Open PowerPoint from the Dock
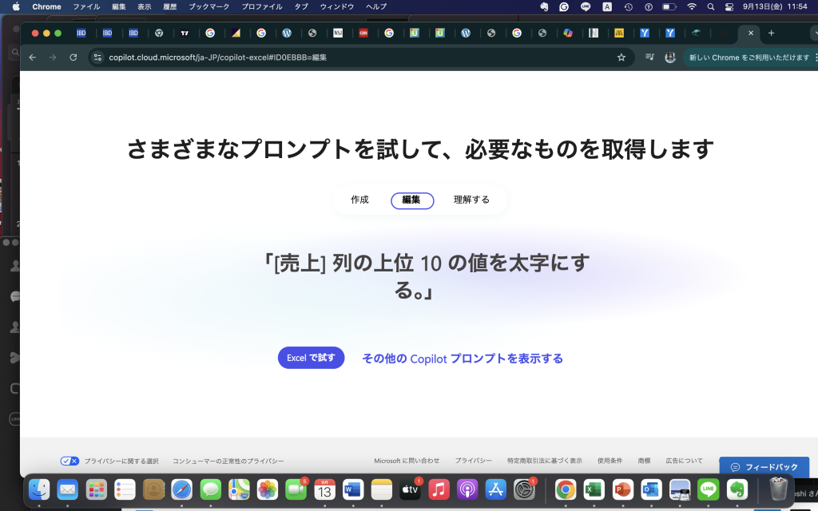 pos(622,489)
